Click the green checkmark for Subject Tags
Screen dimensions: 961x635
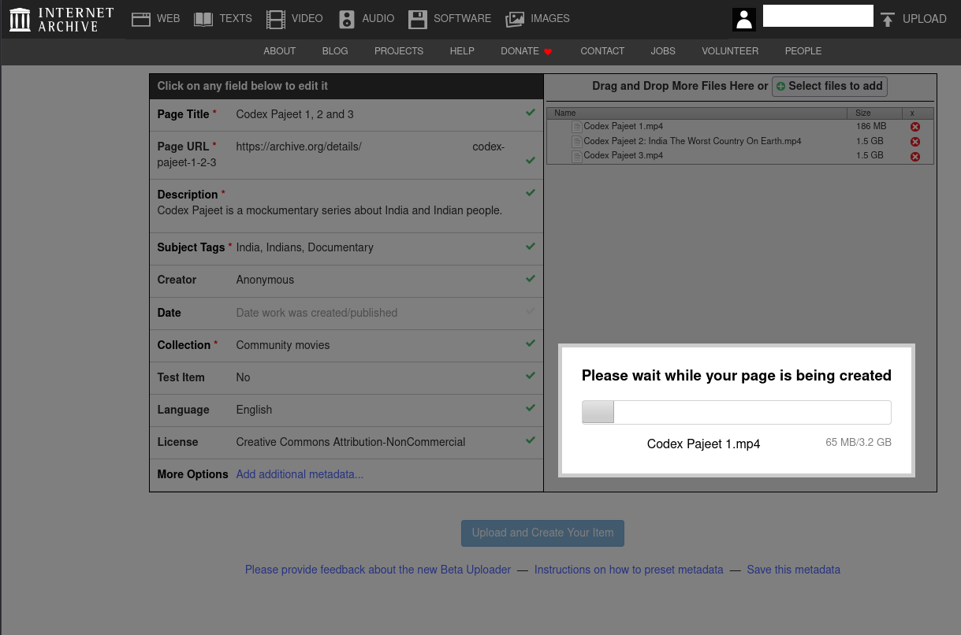[x=531, y=247]
